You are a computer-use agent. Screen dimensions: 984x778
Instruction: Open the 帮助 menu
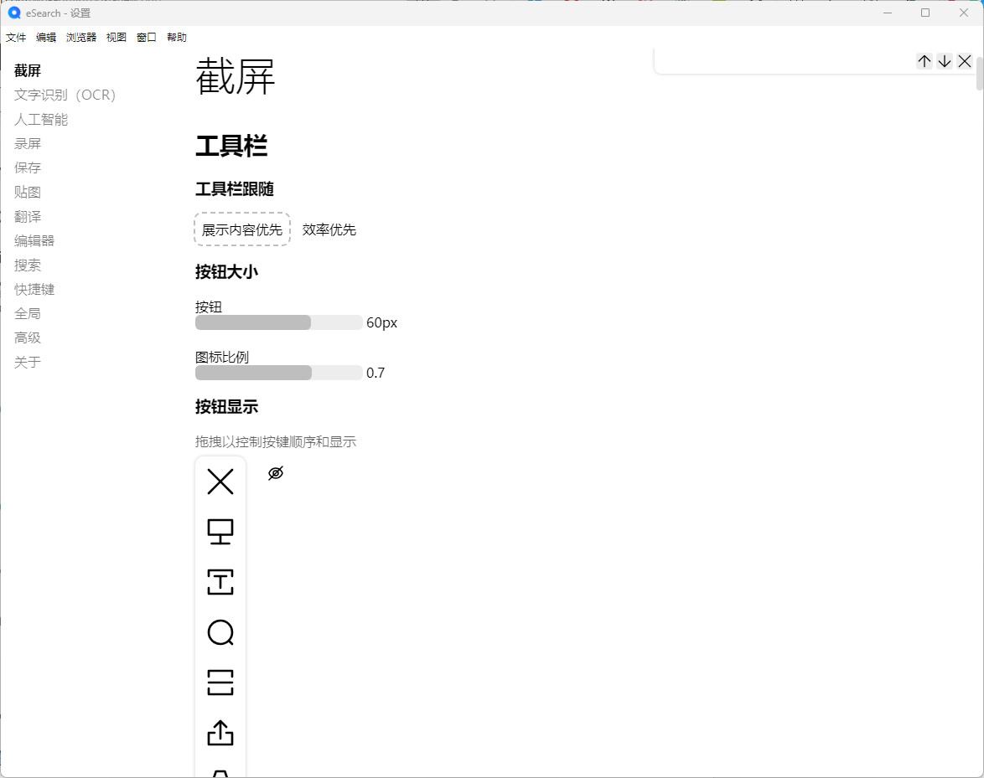(176, 38)
